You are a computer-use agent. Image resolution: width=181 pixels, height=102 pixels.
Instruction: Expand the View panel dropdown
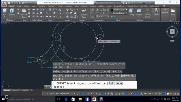pos(119,20)
